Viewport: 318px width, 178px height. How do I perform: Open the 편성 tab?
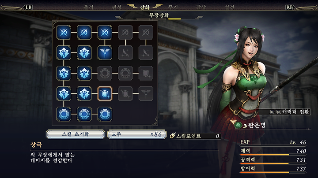[x=117, y=7]
